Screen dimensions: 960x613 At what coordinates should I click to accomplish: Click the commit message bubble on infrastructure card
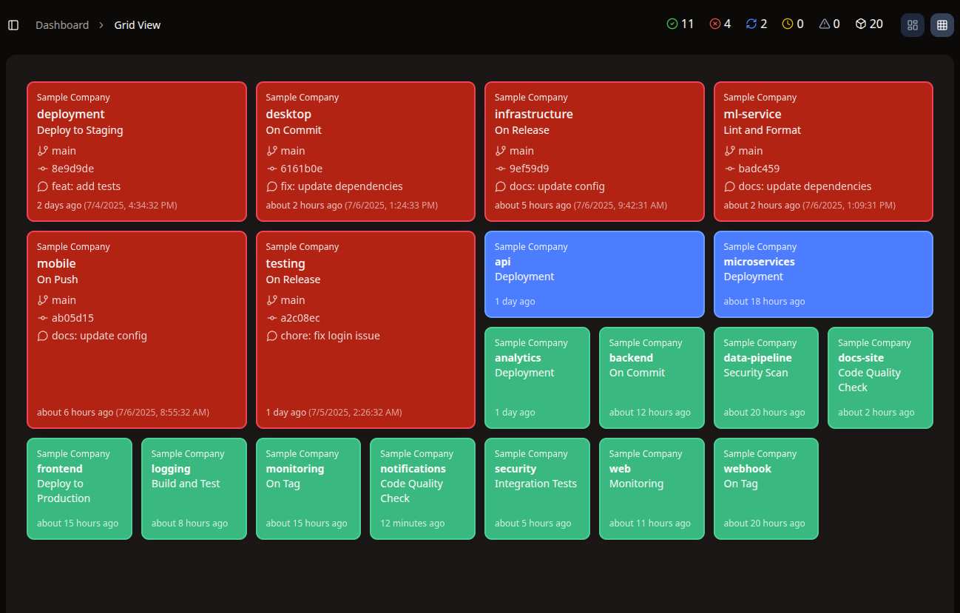click(501, 186)
